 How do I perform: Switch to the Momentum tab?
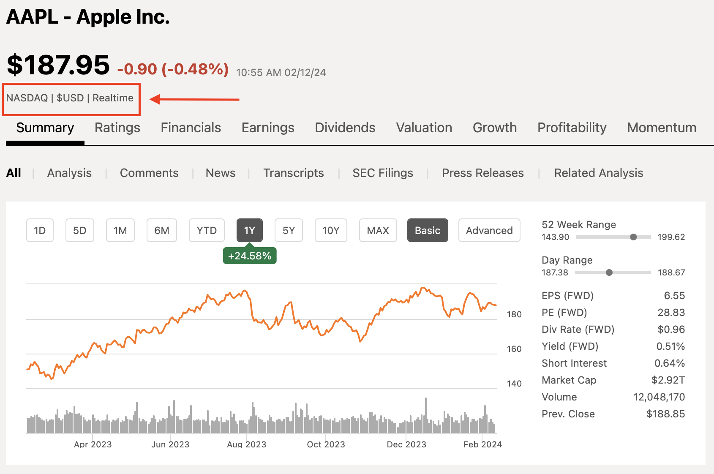point(661,128)
